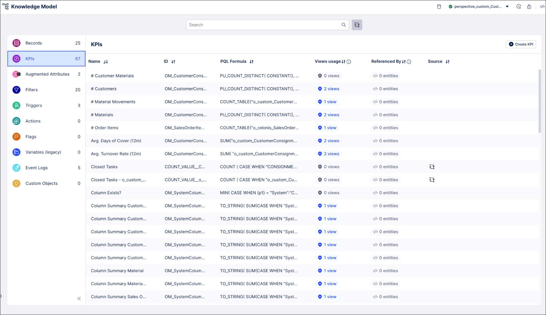Open the perspective_custom_Cust data model dropdown
Viewport: 546px width, 315px height.
(x=479, y=7)
